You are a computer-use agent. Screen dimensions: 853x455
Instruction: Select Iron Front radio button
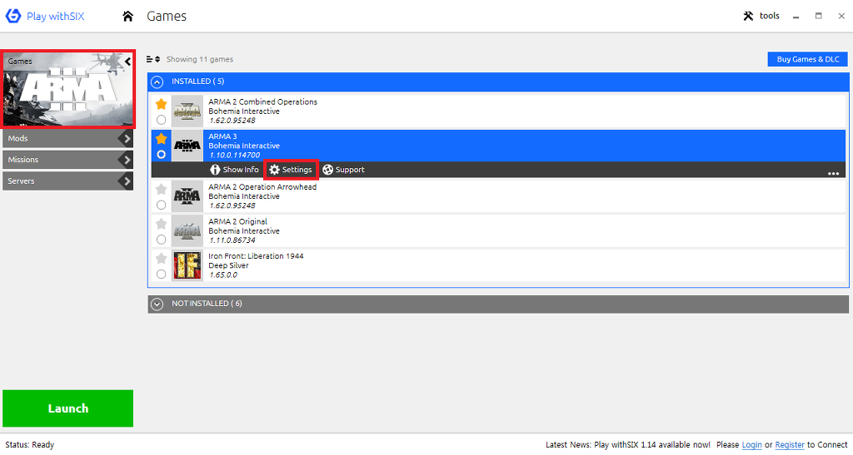tap(161, 274)
